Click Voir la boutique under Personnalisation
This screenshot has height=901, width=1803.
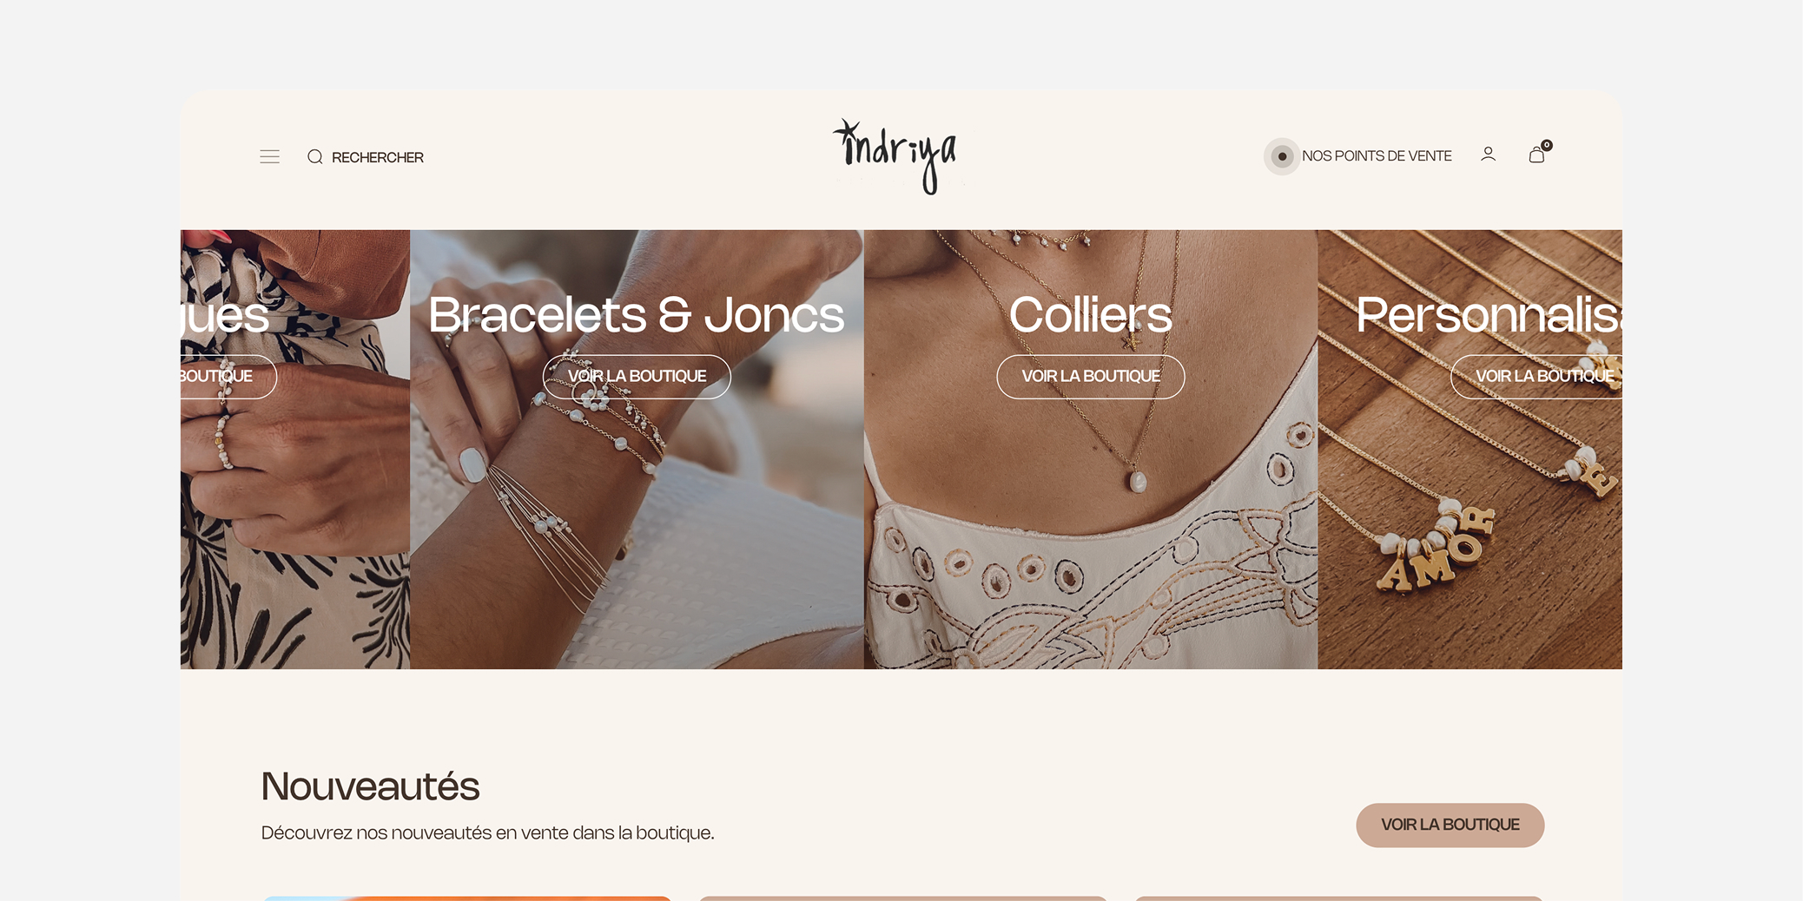[1536, 377]
